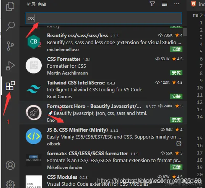Click Intelligent Tailwind CSS tooling description
Image resolution: width=205 pixels, height=188 pixels.
94,90
